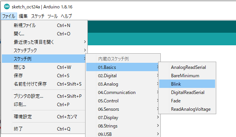Open the Fade example sketch

pos(187,101)
